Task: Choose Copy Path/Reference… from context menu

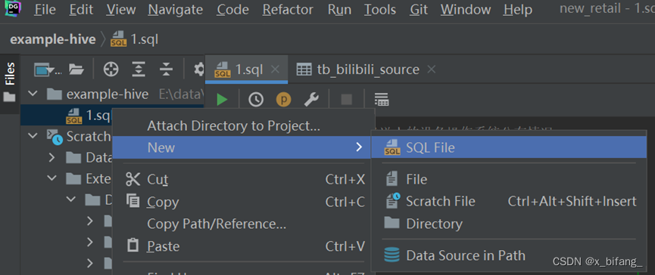Action: (242, 224)
